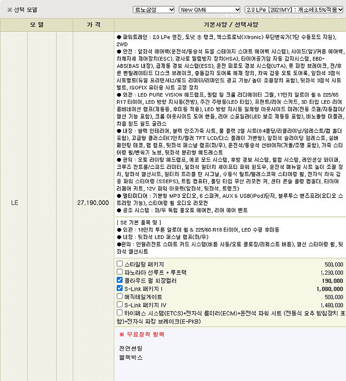Click the 기본사양 / 선택사양 column header
This screenshot has width=346, height=381.
(x=230, y=25)
